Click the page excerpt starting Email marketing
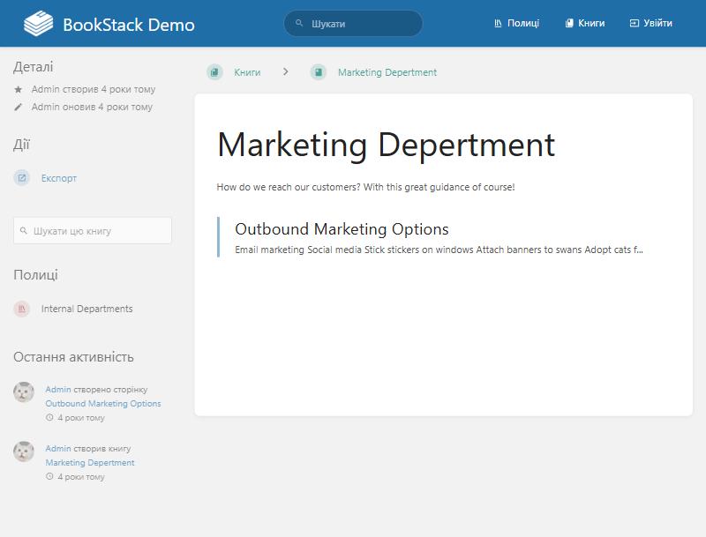 tap(439, 250)
